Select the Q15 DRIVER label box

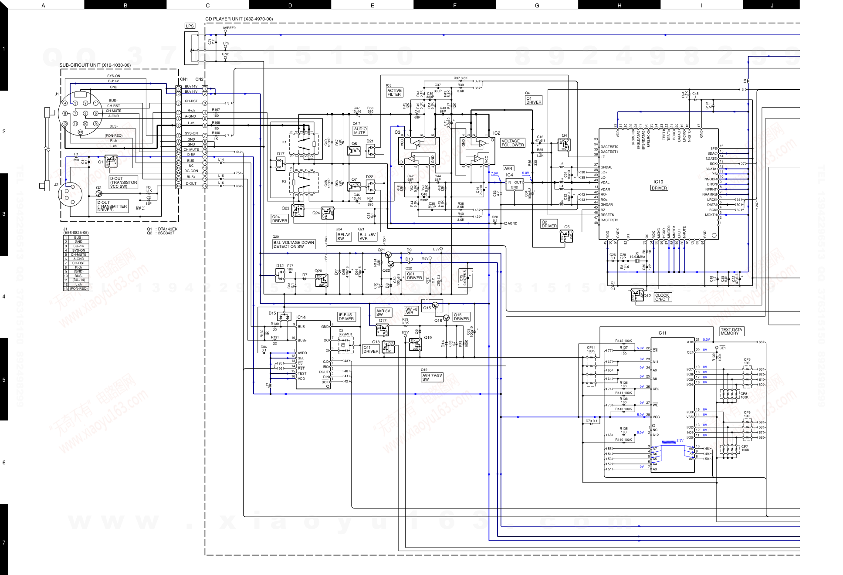pyautogui.click(x=461, y=317)
